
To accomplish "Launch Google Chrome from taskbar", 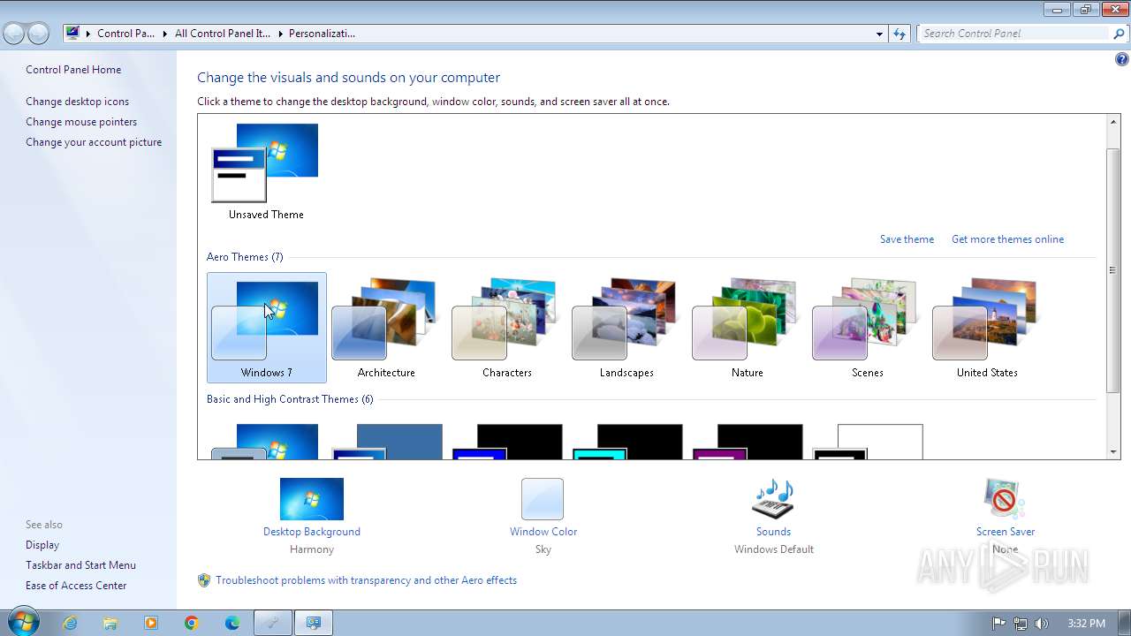I will tap(192, 623).
